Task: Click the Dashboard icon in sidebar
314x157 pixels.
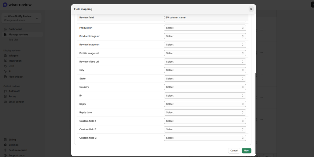Action: tap(6, 29)
